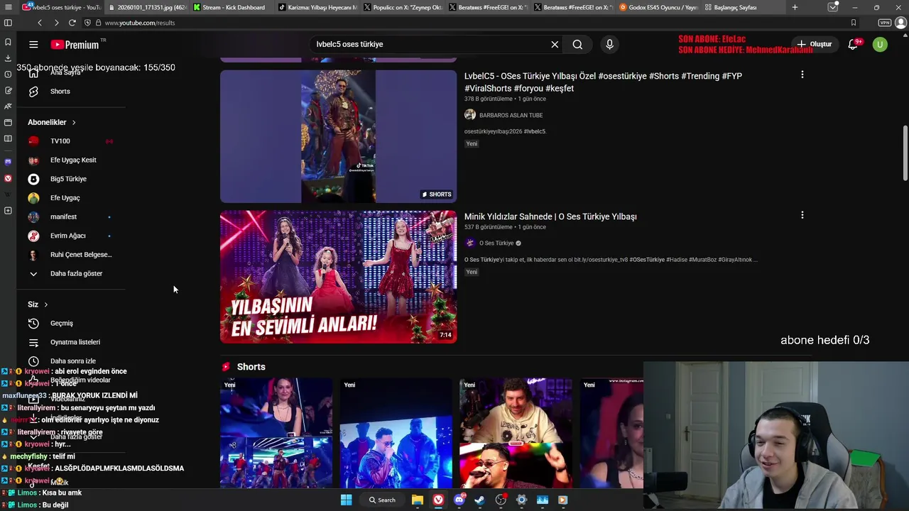Screen dimensions: 909x511
Task: Switch to the Godox ES45 tab
Action: [x=658, y=7]
